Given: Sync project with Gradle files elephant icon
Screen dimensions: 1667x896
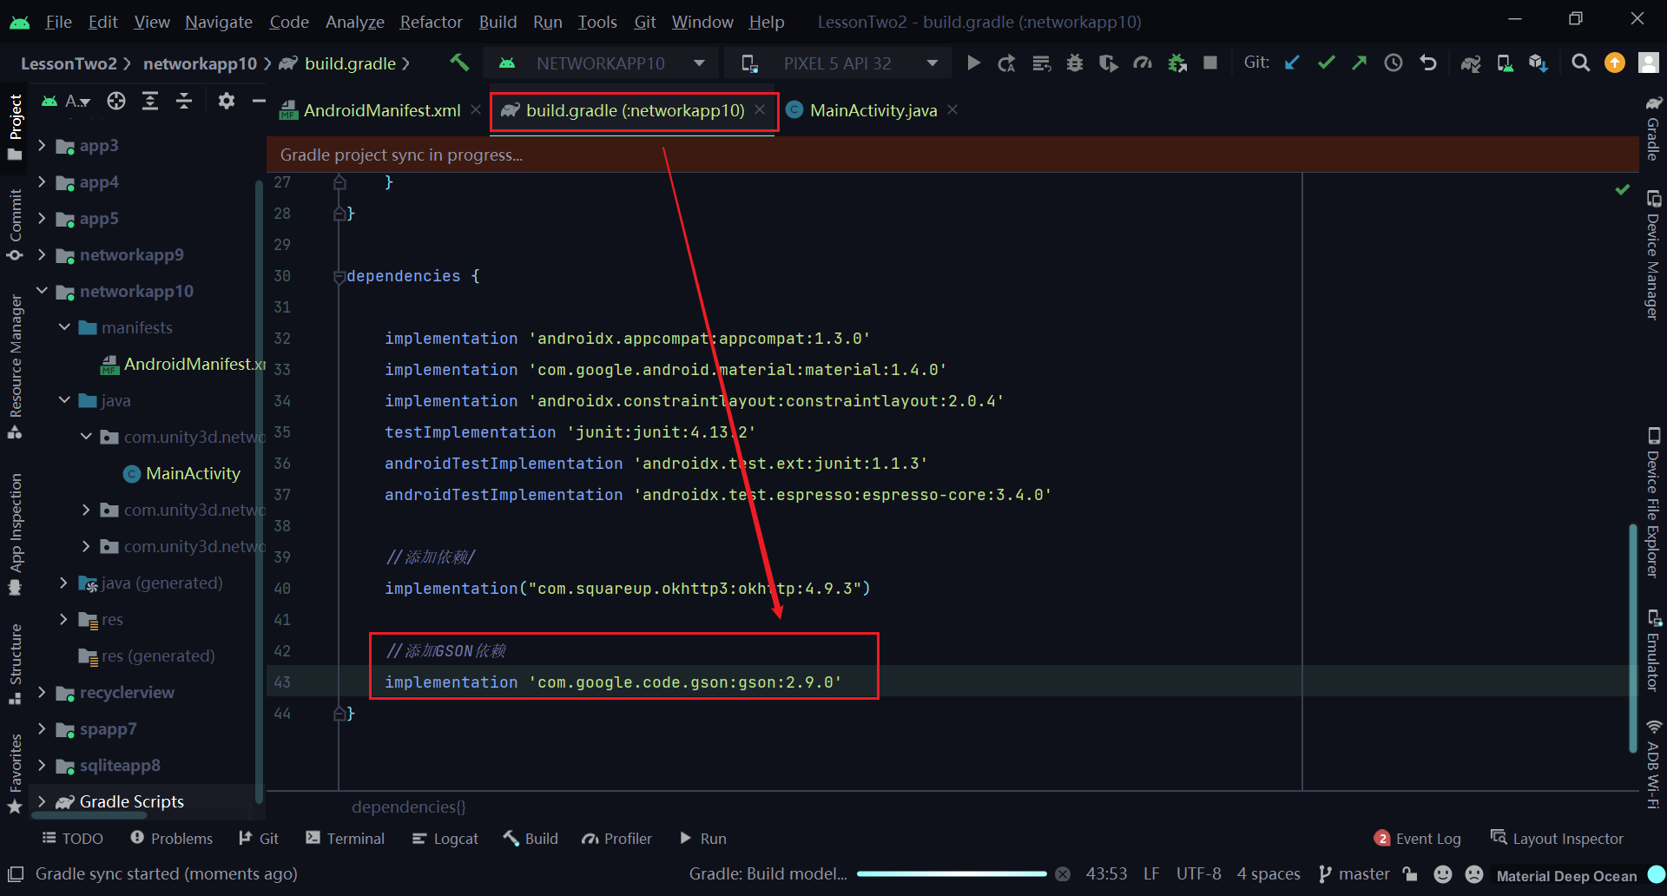Looking at the screenshot, I should tap(1471, 63).
